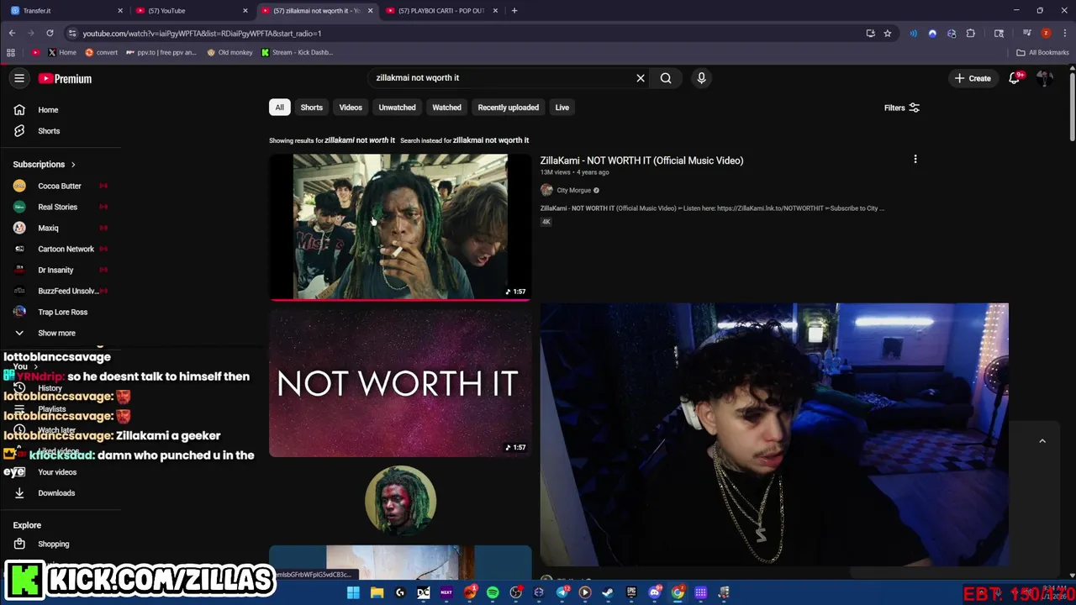1076x605 pixels.
Task: Click the magnifier search button
Action: tap(666, 78)
